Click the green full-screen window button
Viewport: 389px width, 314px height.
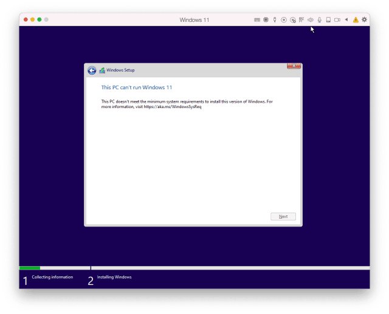40,19
